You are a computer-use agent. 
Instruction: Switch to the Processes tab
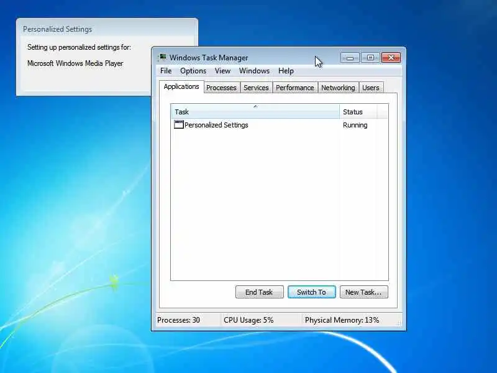[221, 88]
